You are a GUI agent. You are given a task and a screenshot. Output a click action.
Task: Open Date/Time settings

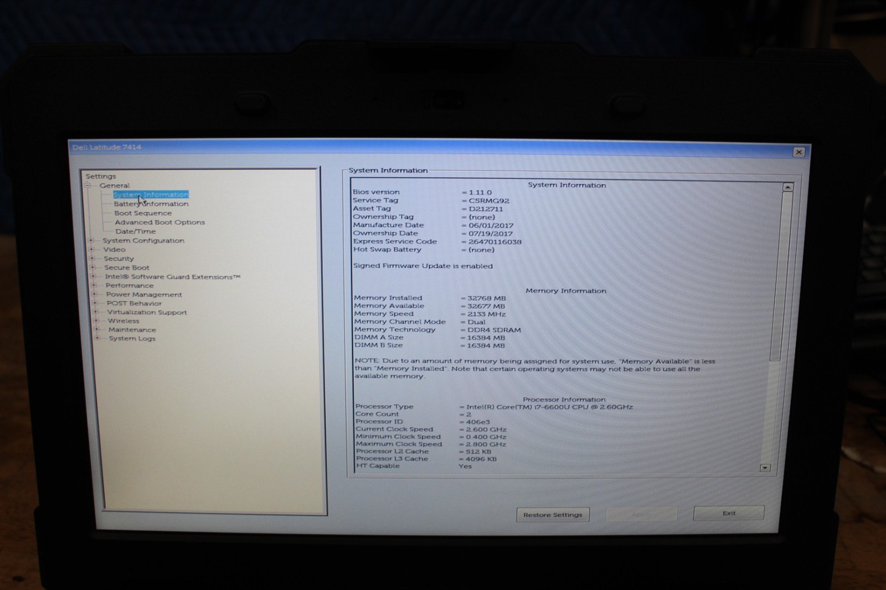point(135,231)
